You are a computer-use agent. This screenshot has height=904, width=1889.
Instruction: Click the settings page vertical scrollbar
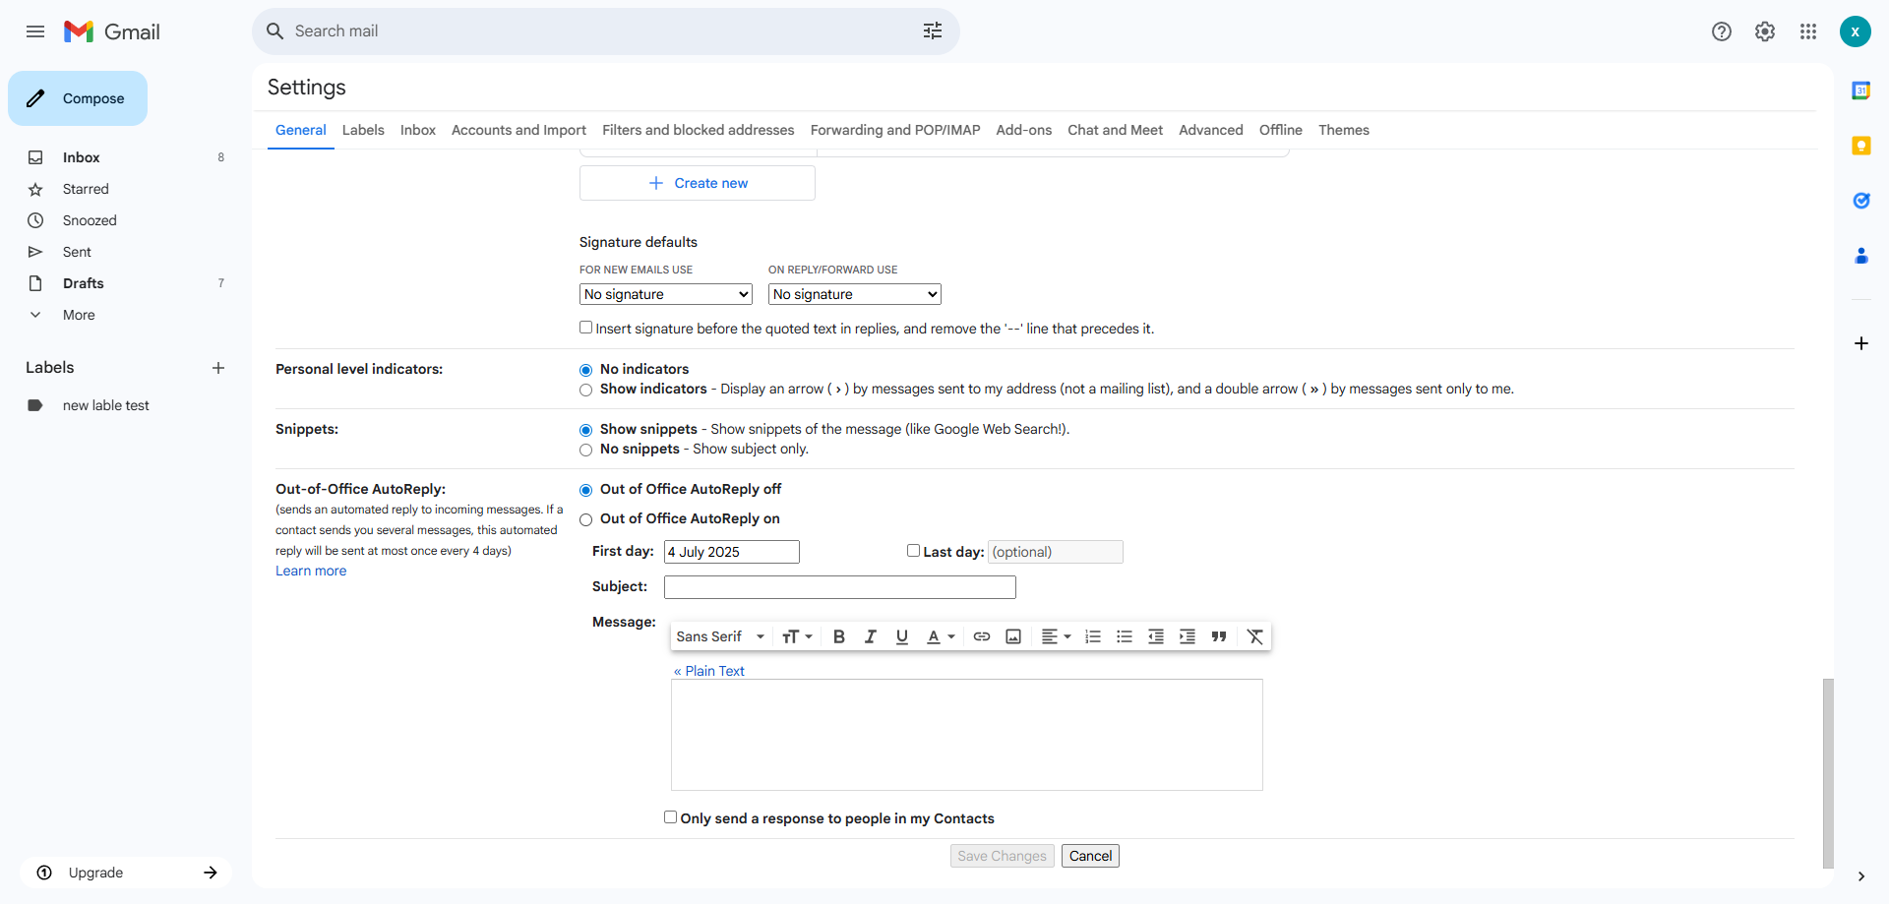pyautogui.click(x=1828, y=773)
